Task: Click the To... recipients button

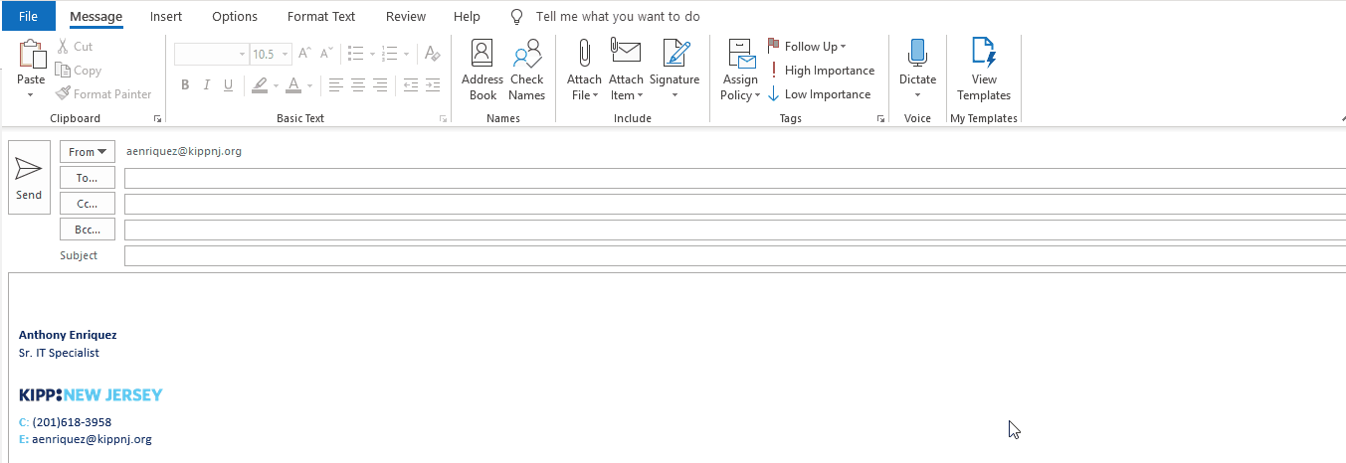Action: point(88,178)
